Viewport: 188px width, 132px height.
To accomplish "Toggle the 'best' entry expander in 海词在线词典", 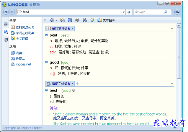I will (x=47, y=90).
